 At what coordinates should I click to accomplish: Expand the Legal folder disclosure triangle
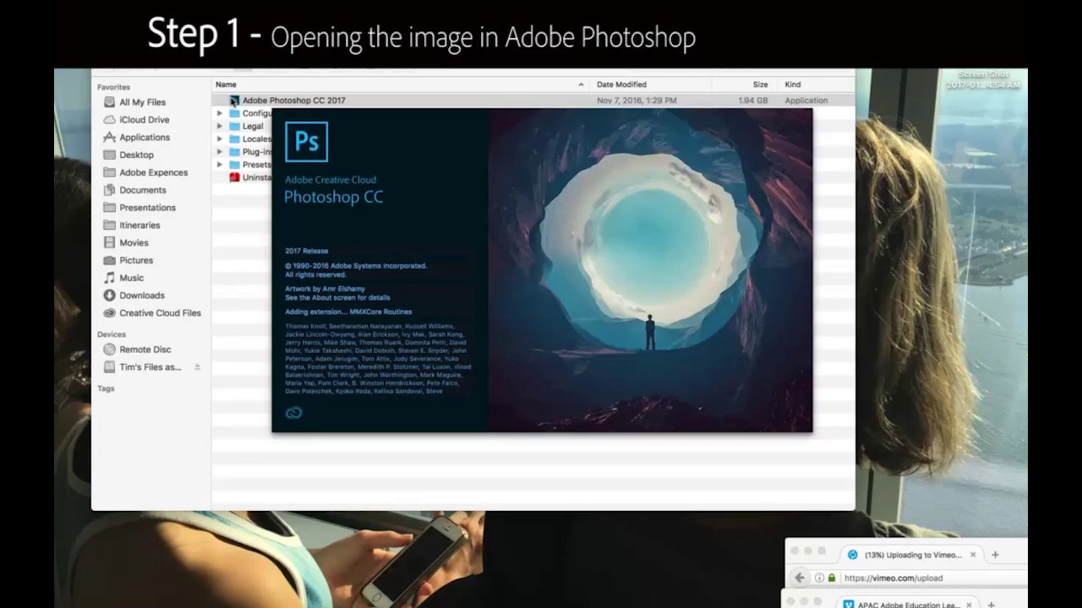(x=220, y=127)
